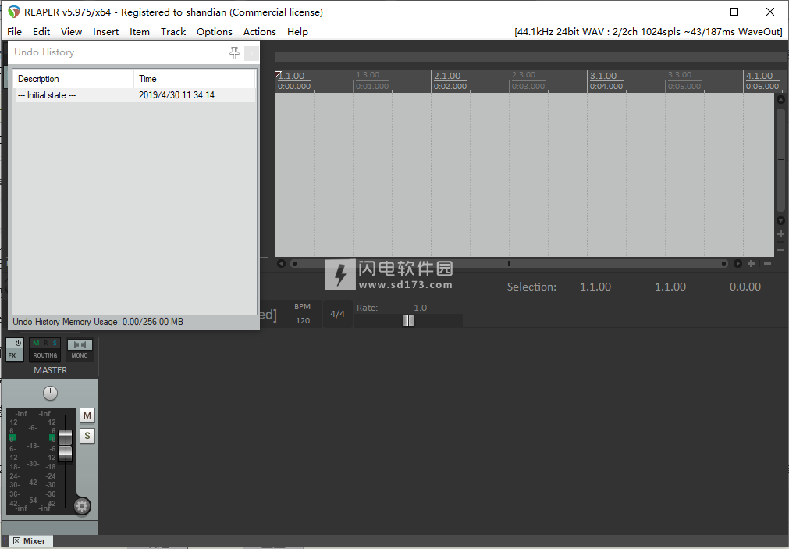
Task: Toggle master MONO output button
Action: pyautogui.click(x=80, y=350)
